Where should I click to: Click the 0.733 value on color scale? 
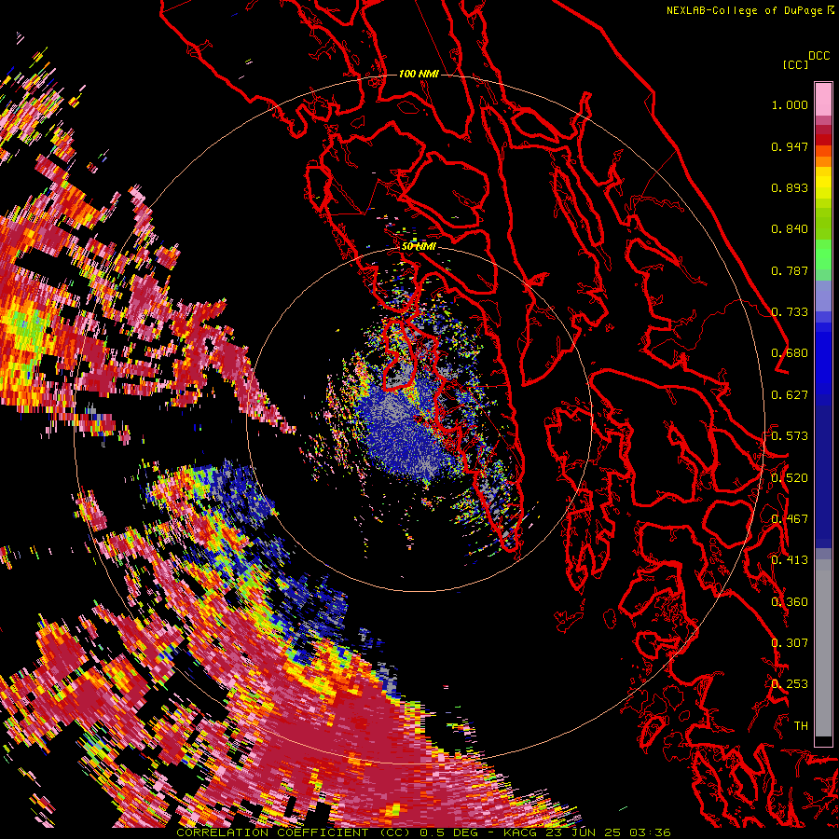coord(790,312)
